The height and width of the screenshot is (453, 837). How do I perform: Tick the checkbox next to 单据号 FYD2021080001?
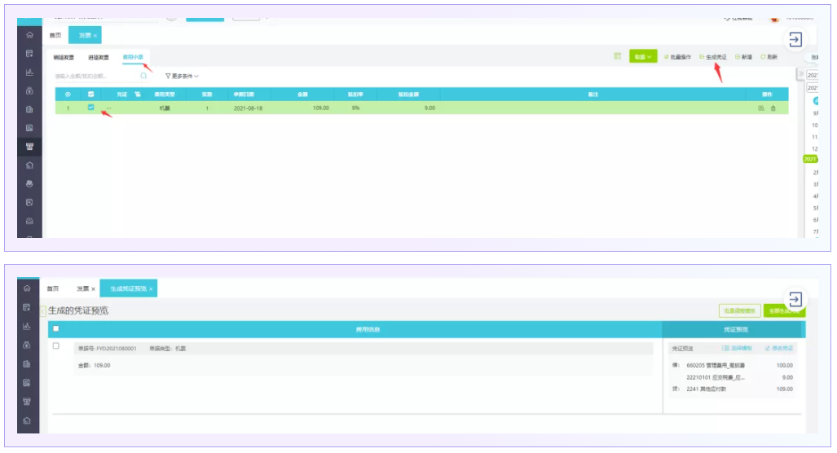(x=55, y=346)
